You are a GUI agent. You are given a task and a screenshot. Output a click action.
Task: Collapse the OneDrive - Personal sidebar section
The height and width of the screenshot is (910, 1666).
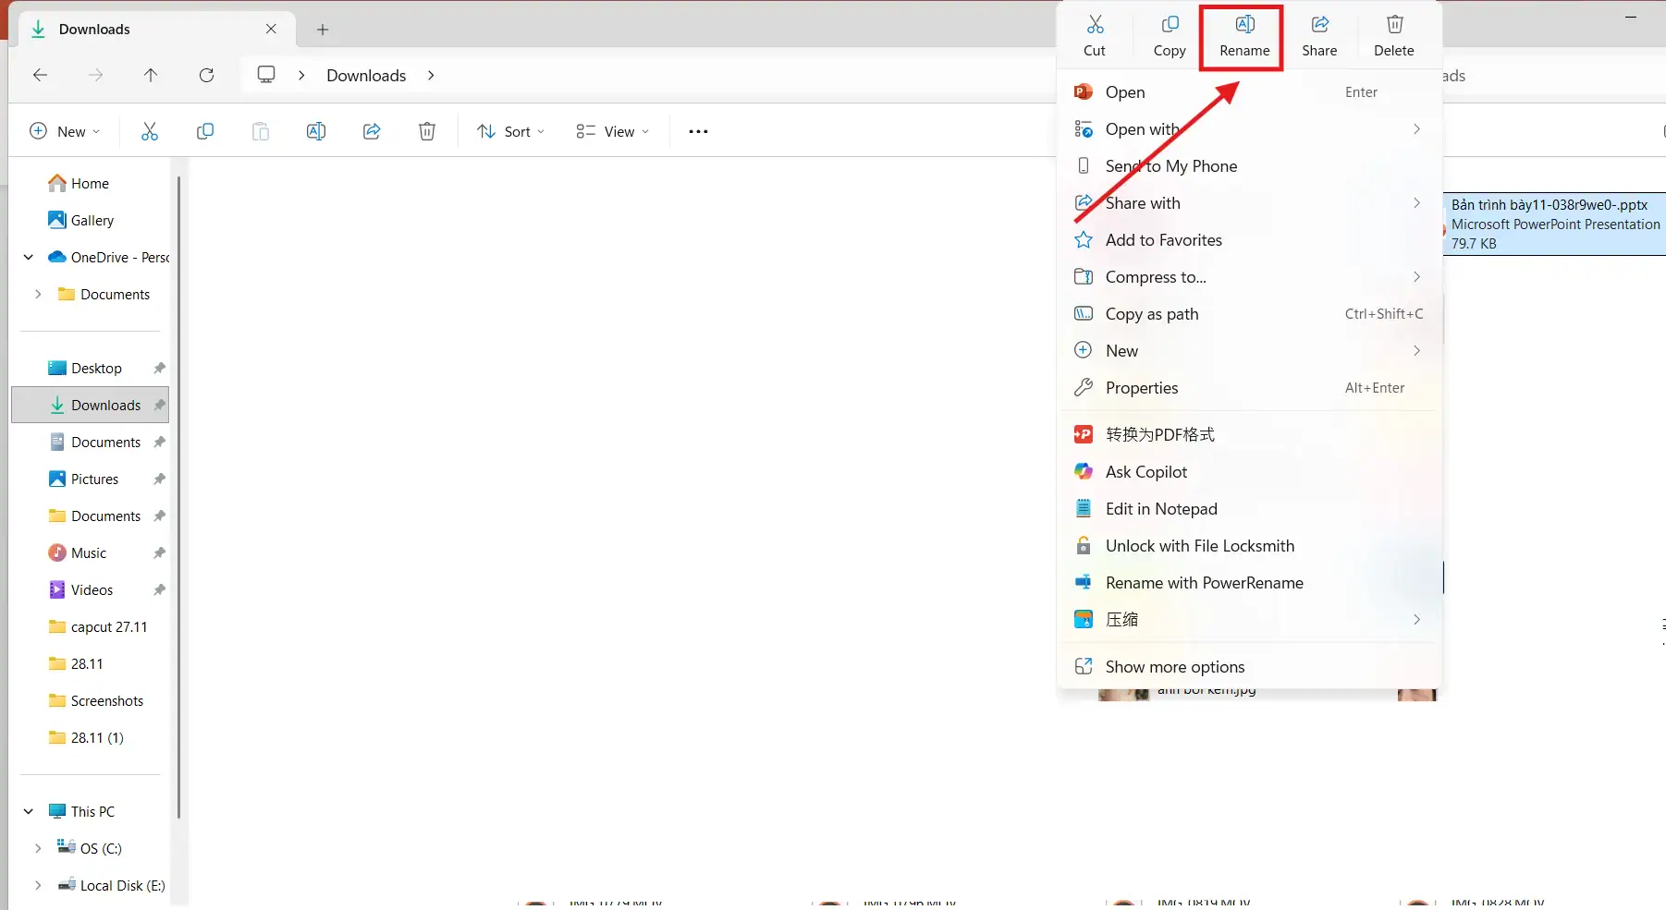(x=27, y=257)
